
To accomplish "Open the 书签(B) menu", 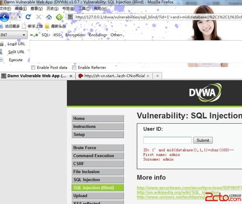I will (x=68, y=9).
